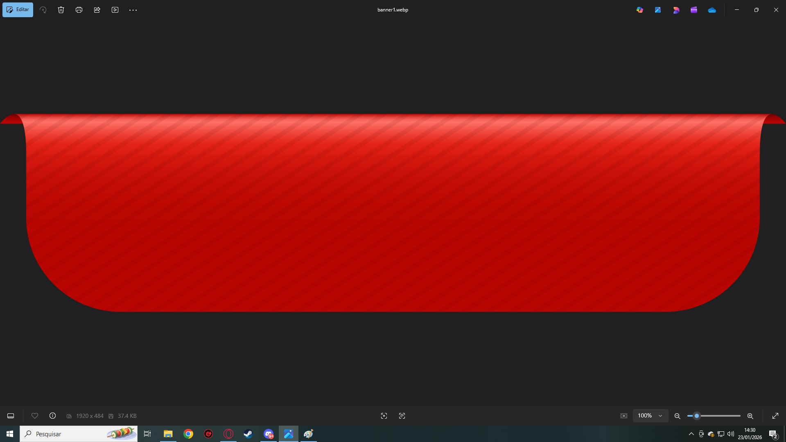Open the share icon in the toolbar
786x442 pixels.
tap(97, 10)
